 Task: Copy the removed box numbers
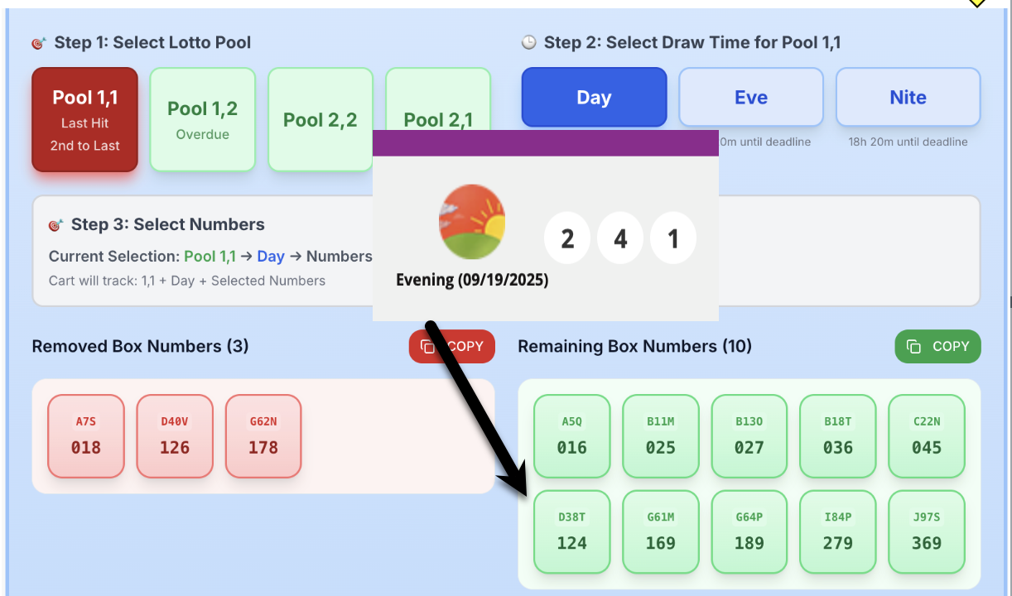point(465,347)
